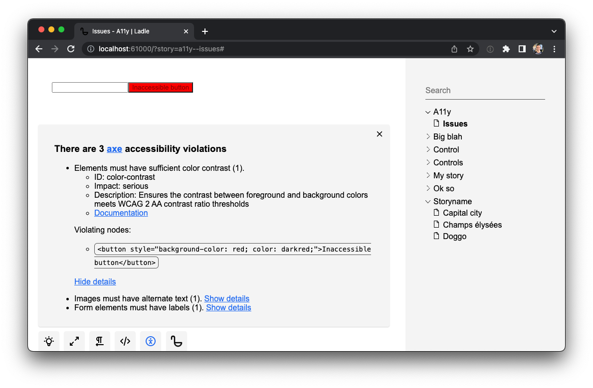Screen dimensions: 593x388
Task: Enter fullscreen mode with the arrows icon
Action: [x=74, y=341]
